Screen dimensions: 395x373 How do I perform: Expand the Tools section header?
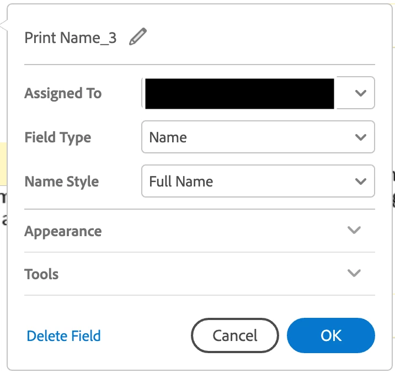[42, 274]
